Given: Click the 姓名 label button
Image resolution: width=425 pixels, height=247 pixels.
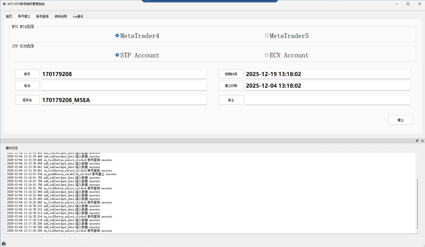Looking at the screenshot, I should (x=27, y=86).
